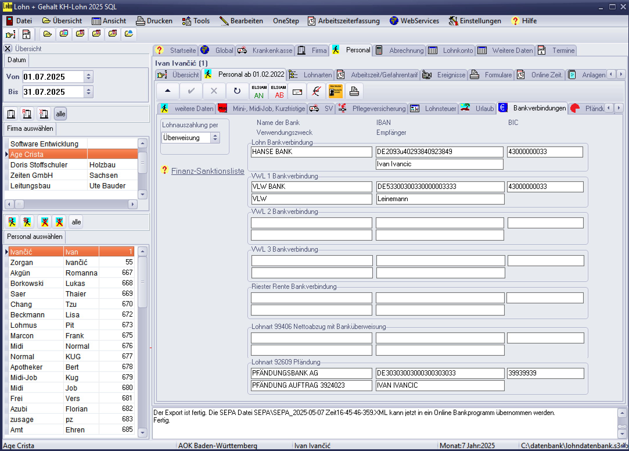Click the company list horizontal scrollbar thumb
This screenshot has height=451, width=629.
[19, 204]
